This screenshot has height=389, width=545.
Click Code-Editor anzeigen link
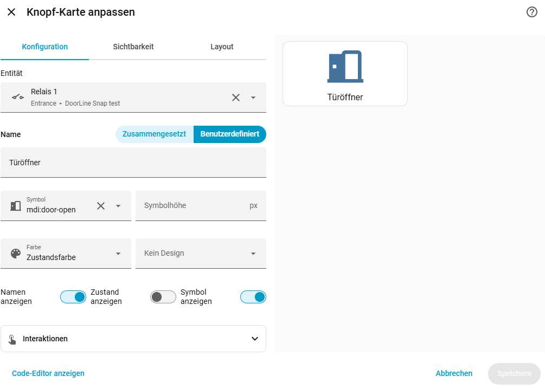point(48,373)
